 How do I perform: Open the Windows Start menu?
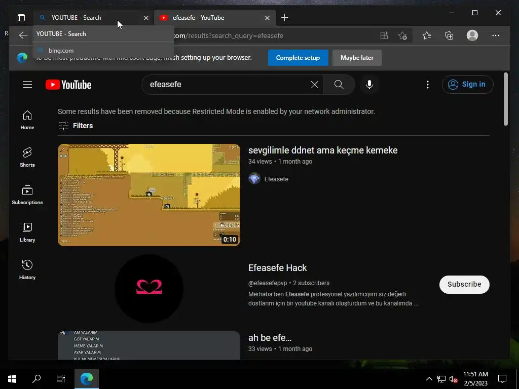pos(12,379)
